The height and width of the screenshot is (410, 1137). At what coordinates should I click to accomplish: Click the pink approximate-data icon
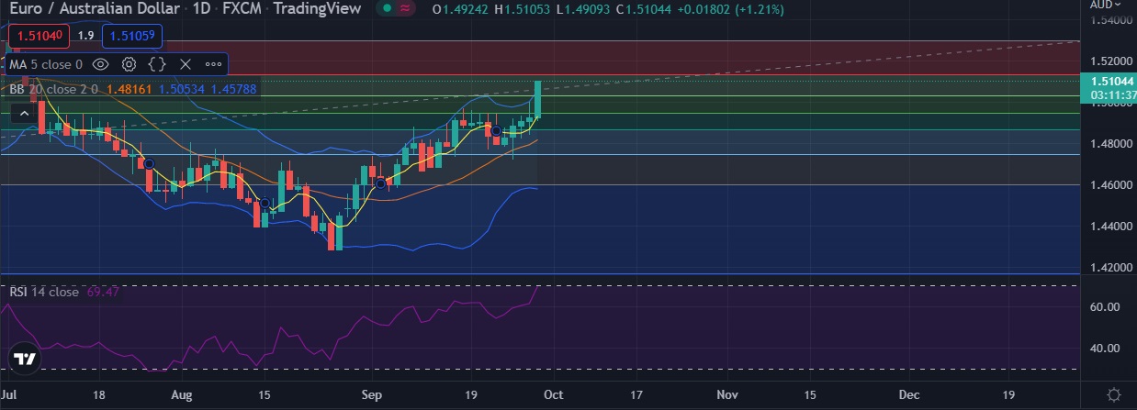406,8
